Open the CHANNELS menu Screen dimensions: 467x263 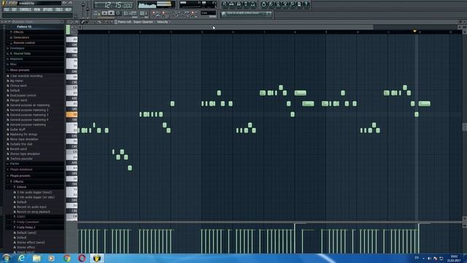click(x=26, y=9)
